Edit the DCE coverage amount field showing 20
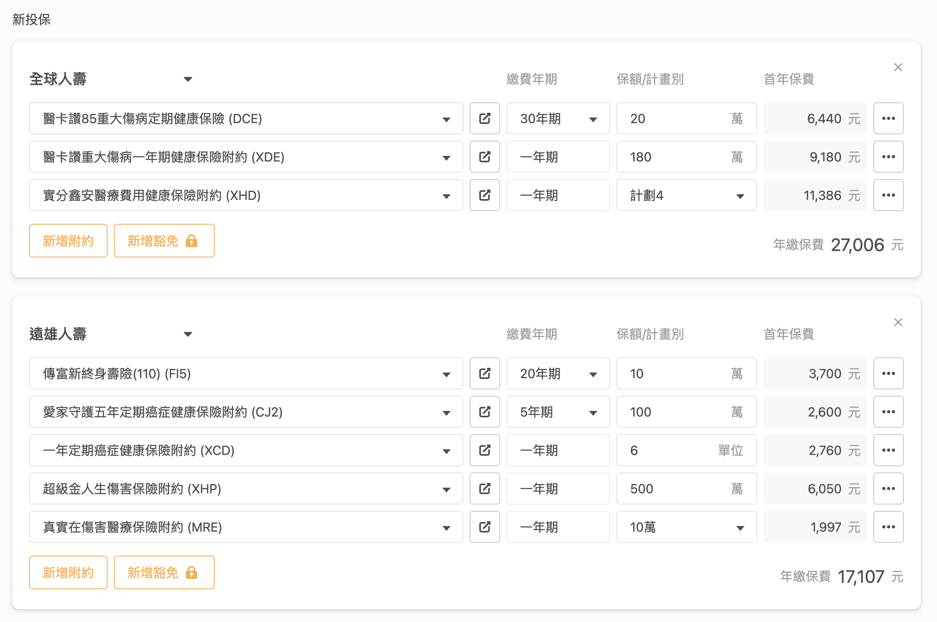The image size is (937, 622). coord(686,118)
